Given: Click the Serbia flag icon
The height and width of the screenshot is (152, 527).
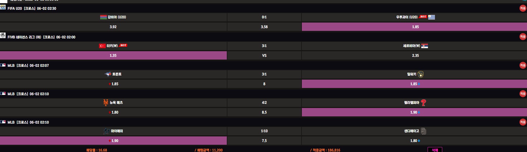Looking at the screenshot, I should [424, 46].
